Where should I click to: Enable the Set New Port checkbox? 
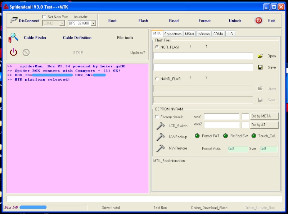pyautogui.click(x=44, y=17)
